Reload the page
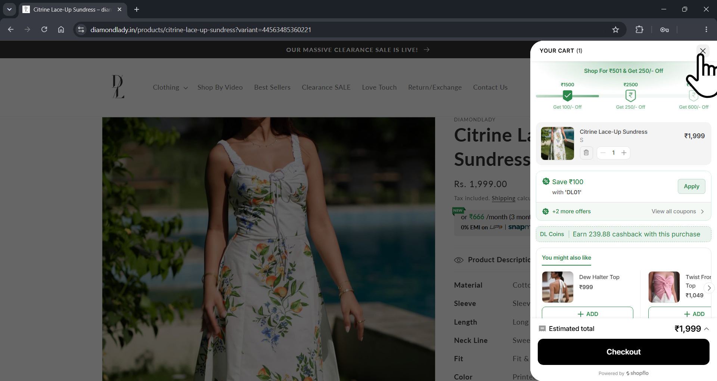Screen dimensions: 717x381 coord(44,30)
